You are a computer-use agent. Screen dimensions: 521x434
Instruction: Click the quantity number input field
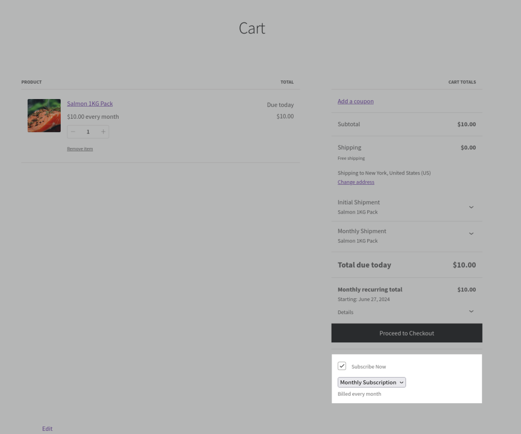(88, 132)
